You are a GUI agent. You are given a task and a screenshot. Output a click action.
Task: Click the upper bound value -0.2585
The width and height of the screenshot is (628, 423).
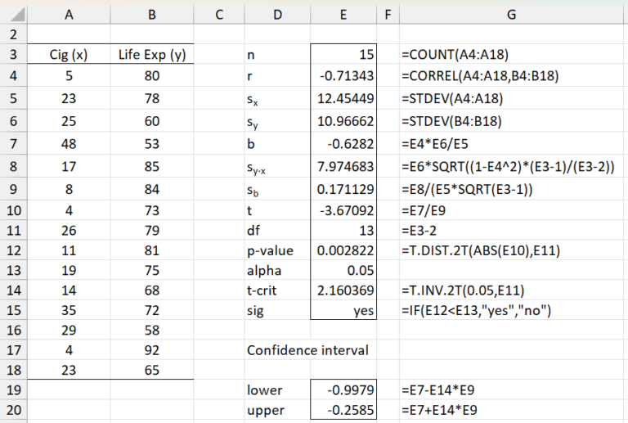343,410
